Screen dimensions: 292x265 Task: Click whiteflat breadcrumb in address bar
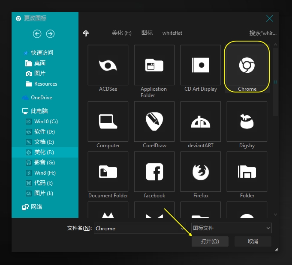(x=172, y=33)
